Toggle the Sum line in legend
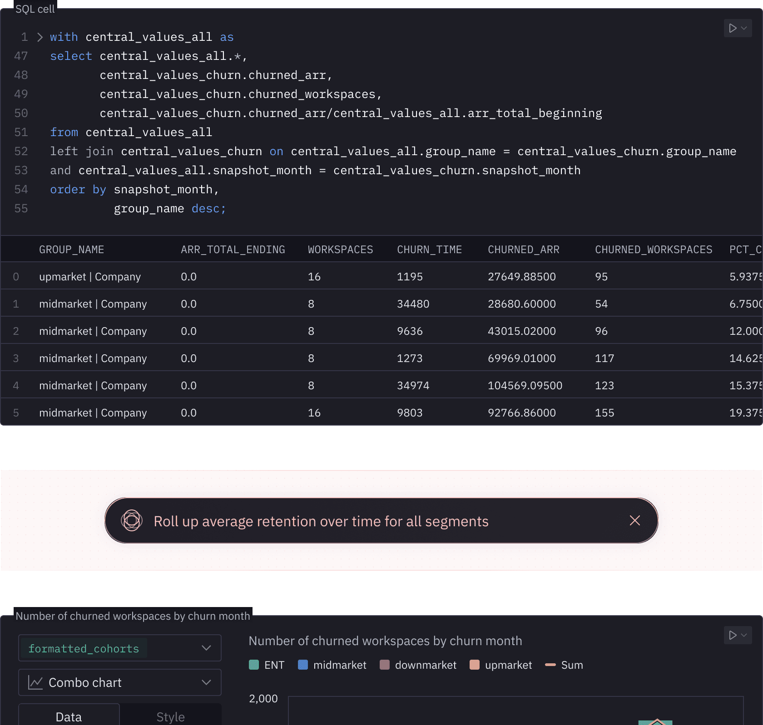 564,665
